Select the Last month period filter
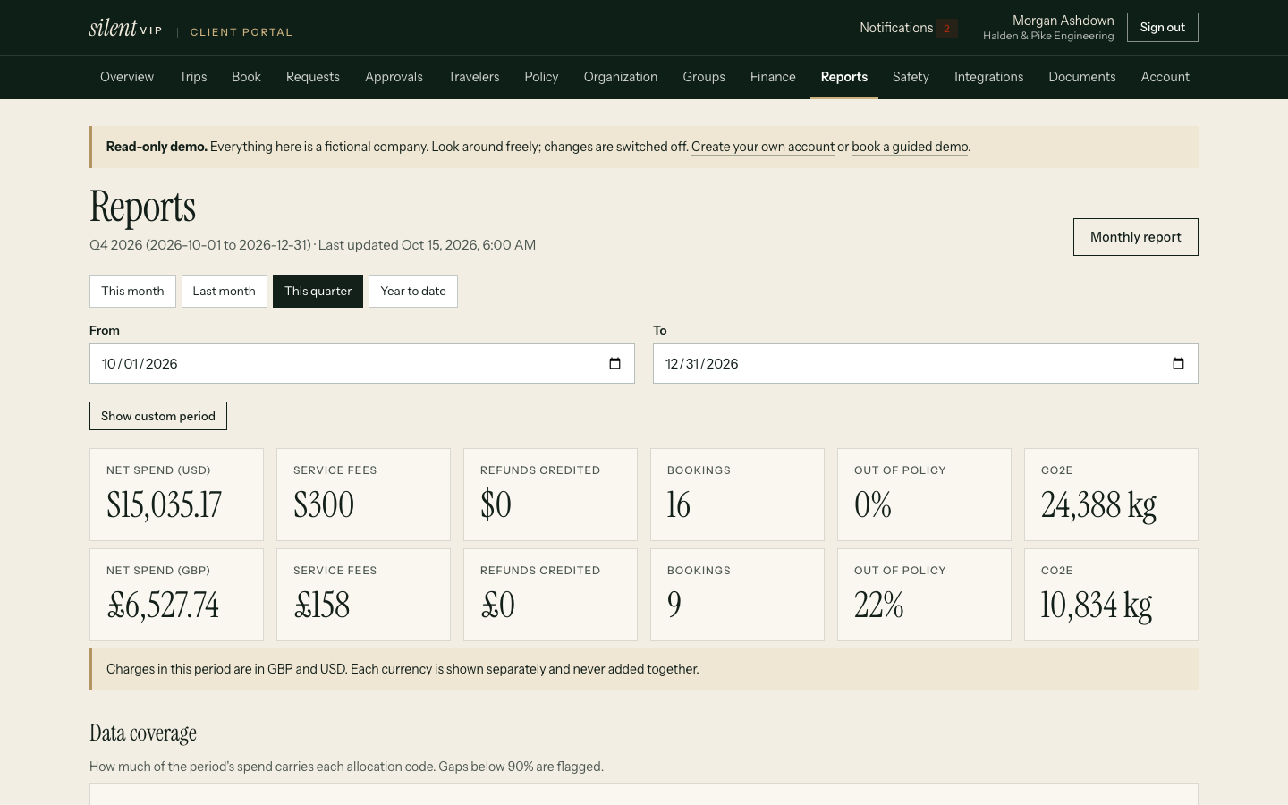 tap(225, 292)
